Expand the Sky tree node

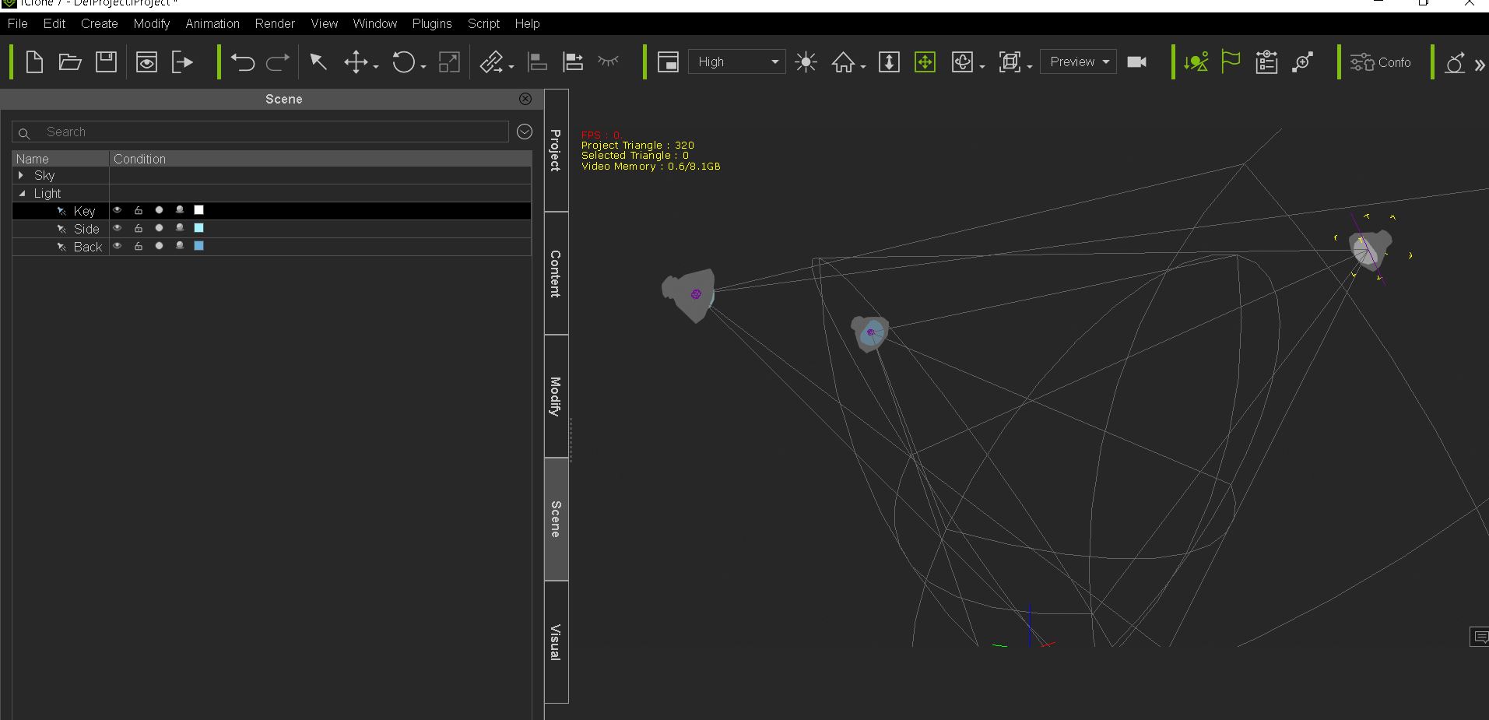[x=21, y=176]
